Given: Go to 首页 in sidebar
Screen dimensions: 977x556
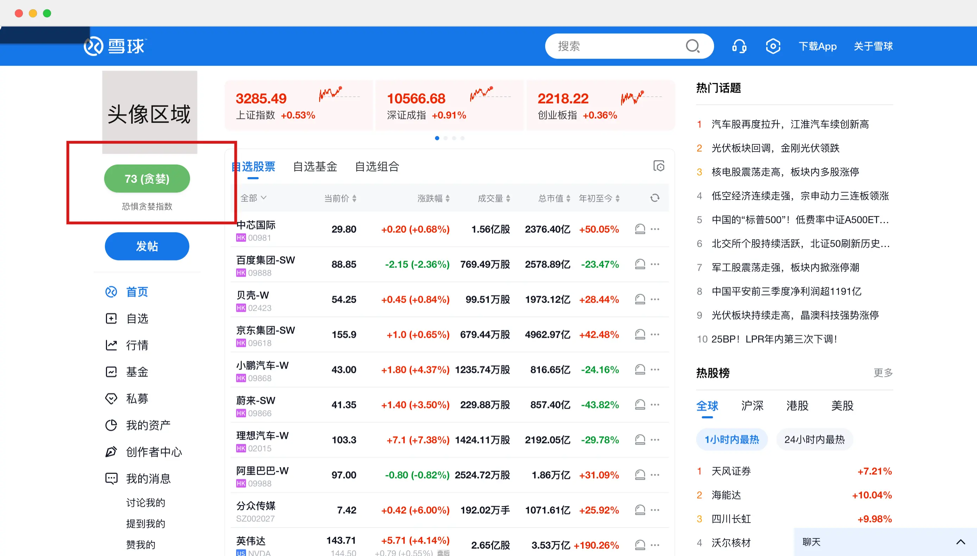Looking at the screenshot, I should [x=127, y=292].
